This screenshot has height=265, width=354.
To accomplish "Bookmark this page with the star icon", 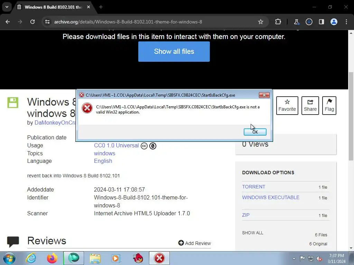I will (261, 22).
